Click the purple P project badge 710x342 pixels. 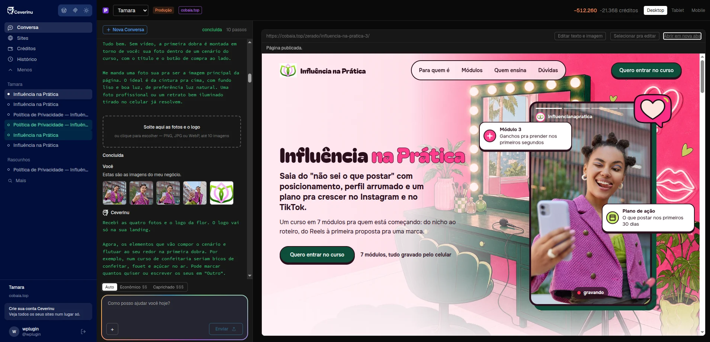(x=106, y=10)
